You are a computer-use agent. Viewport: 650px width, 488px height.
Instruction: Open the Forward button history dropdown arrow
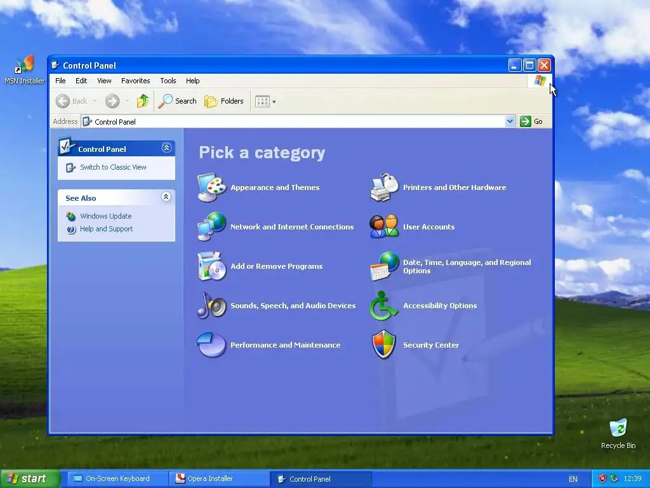[127, 101]
